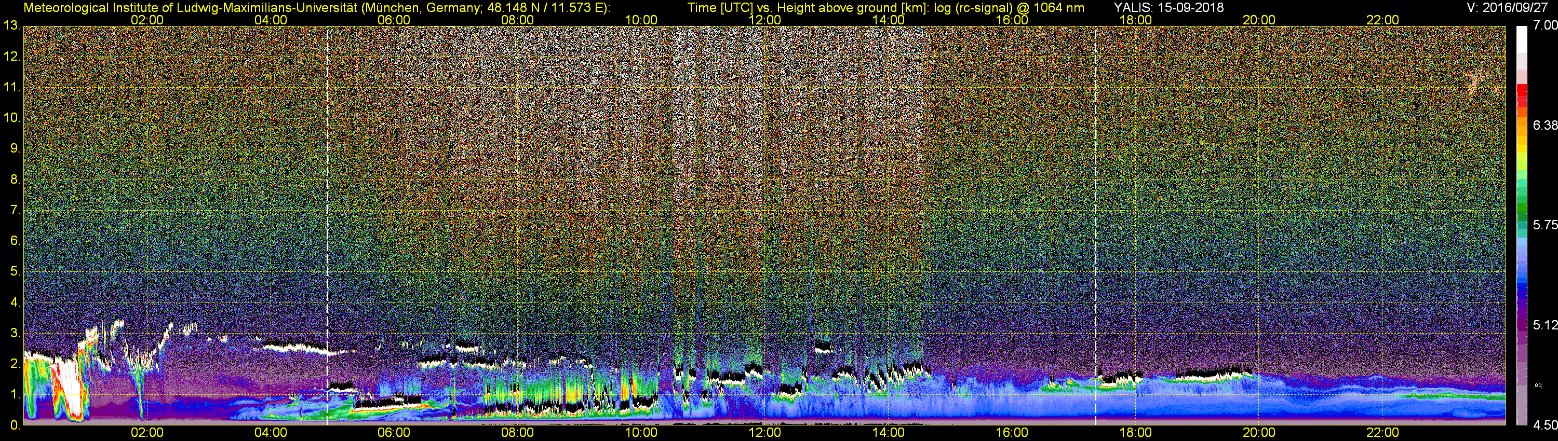
Task: Click the 18:00 label on top axis
Action: tap(1135, 20)
